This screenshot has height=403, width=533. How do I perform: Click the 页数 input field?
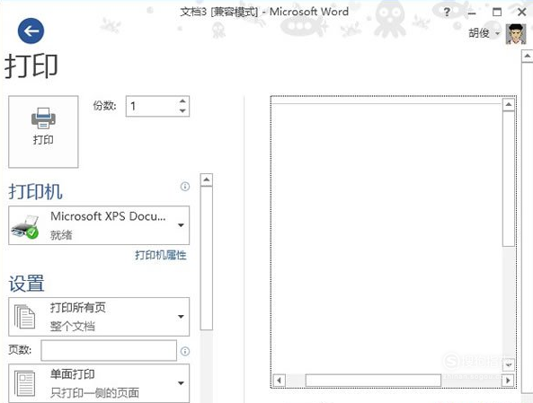pos(109,350)
